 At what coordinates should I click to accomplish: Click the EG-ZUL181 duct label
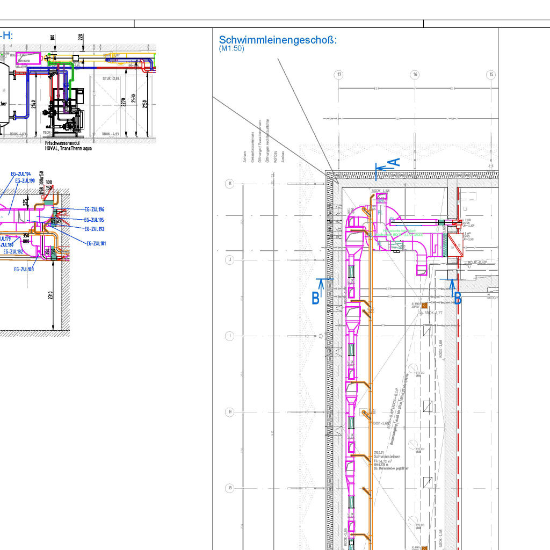click(96, 243)
